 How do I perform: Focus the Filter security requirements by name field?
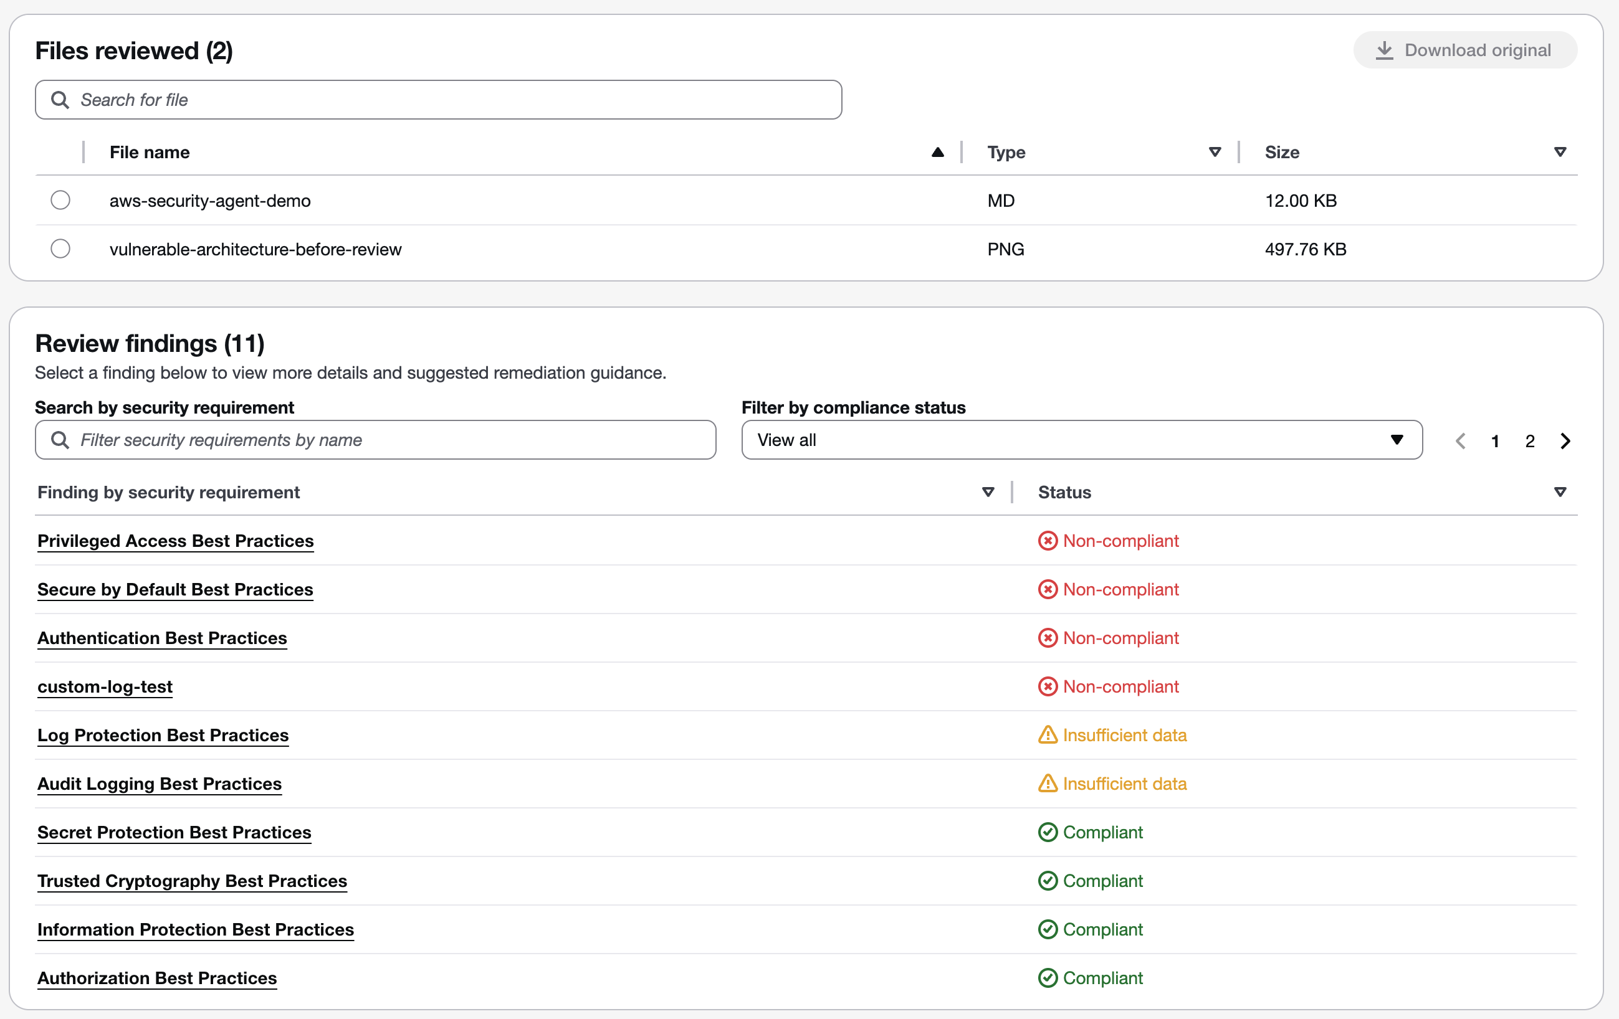pyautogui.click(x=375, y=440)
